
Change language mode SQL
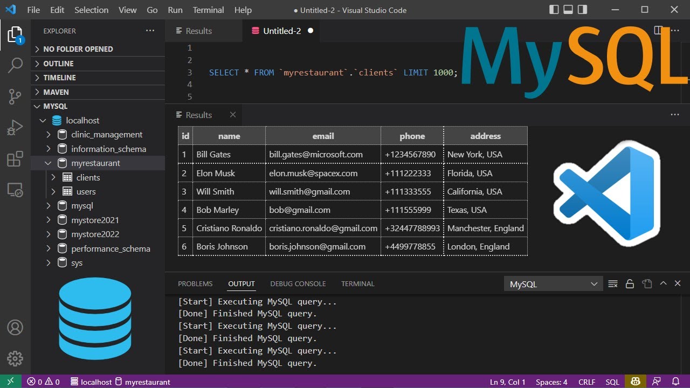(x=612, y=382)
